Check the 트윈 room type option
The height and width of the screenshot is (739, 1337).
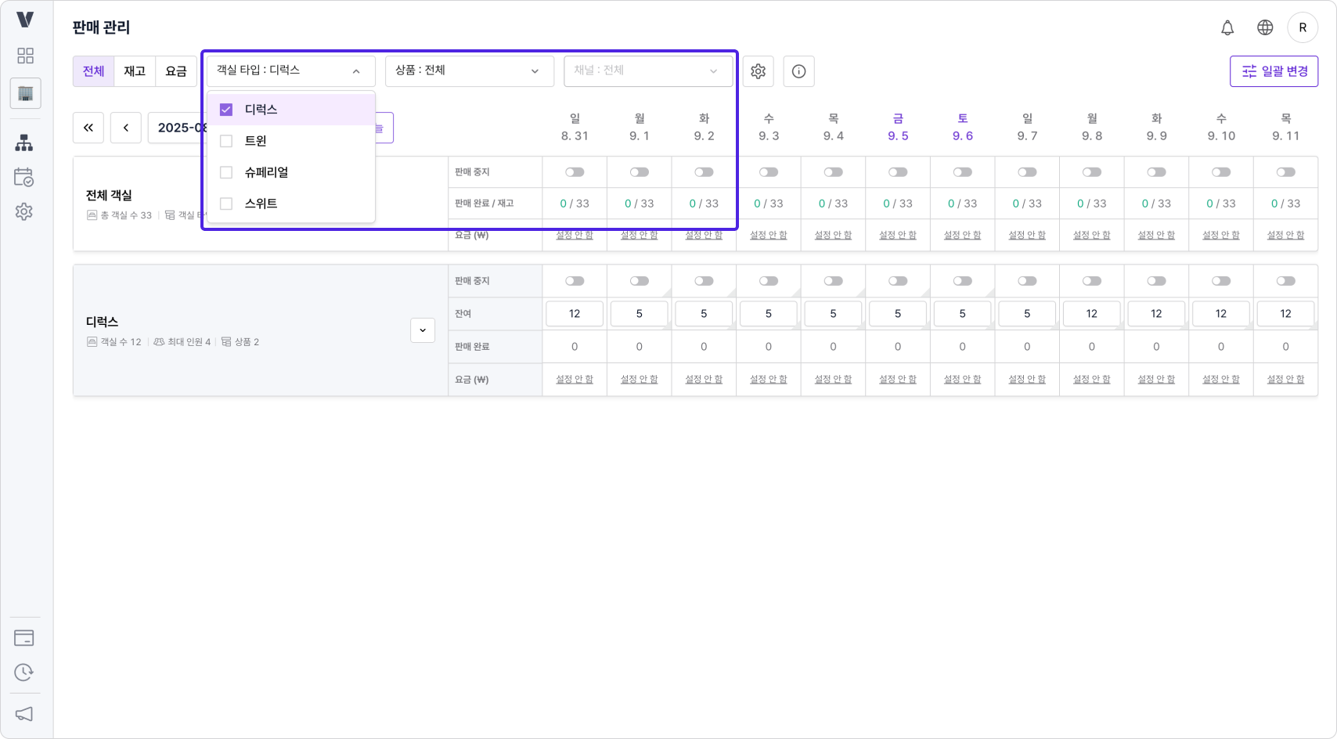[226, 141]
